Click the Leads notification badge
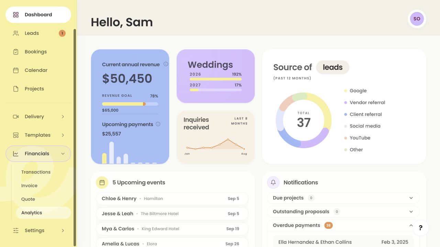440x247 pixels. pos(62,33)
